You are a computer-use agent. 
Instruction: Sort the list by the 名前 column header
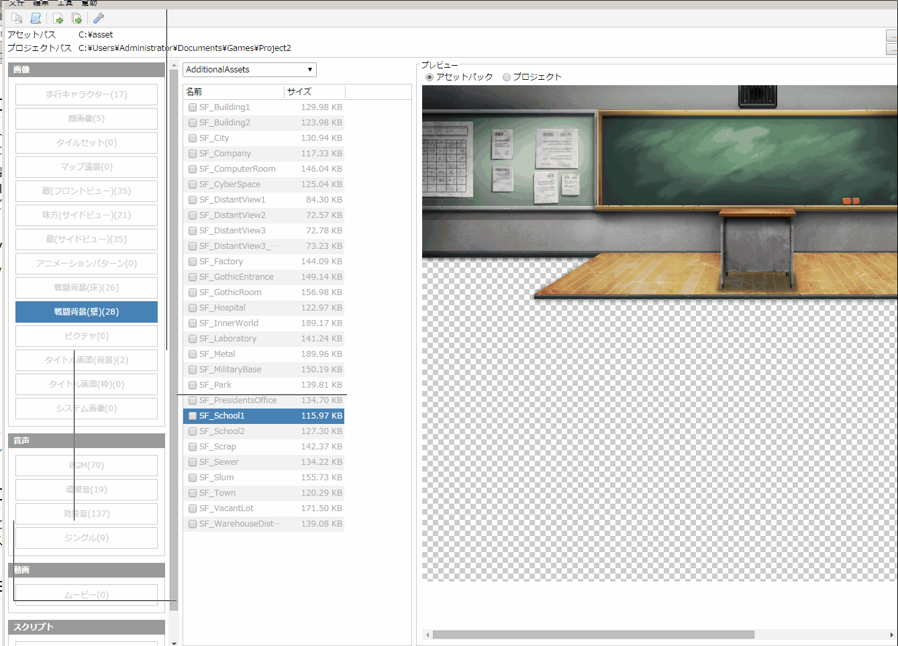234,91
